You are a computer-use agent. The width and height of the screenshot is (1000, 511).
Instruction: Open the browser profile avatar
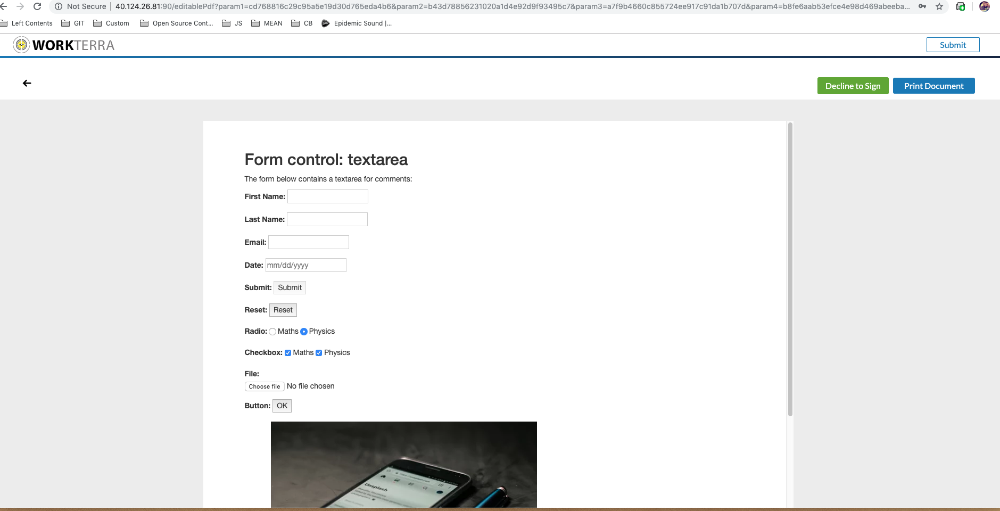tap(984, 6)
